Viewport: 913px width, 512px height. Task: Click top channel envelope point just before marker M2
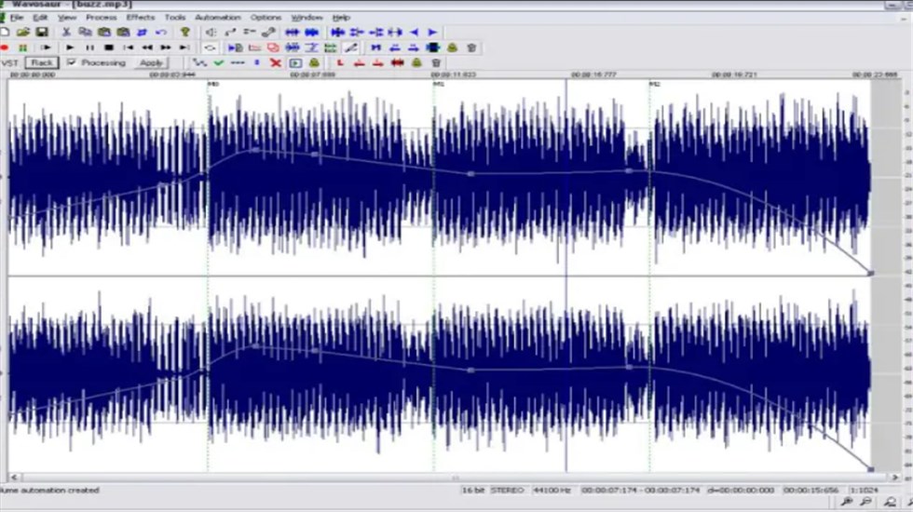(628, 171)
